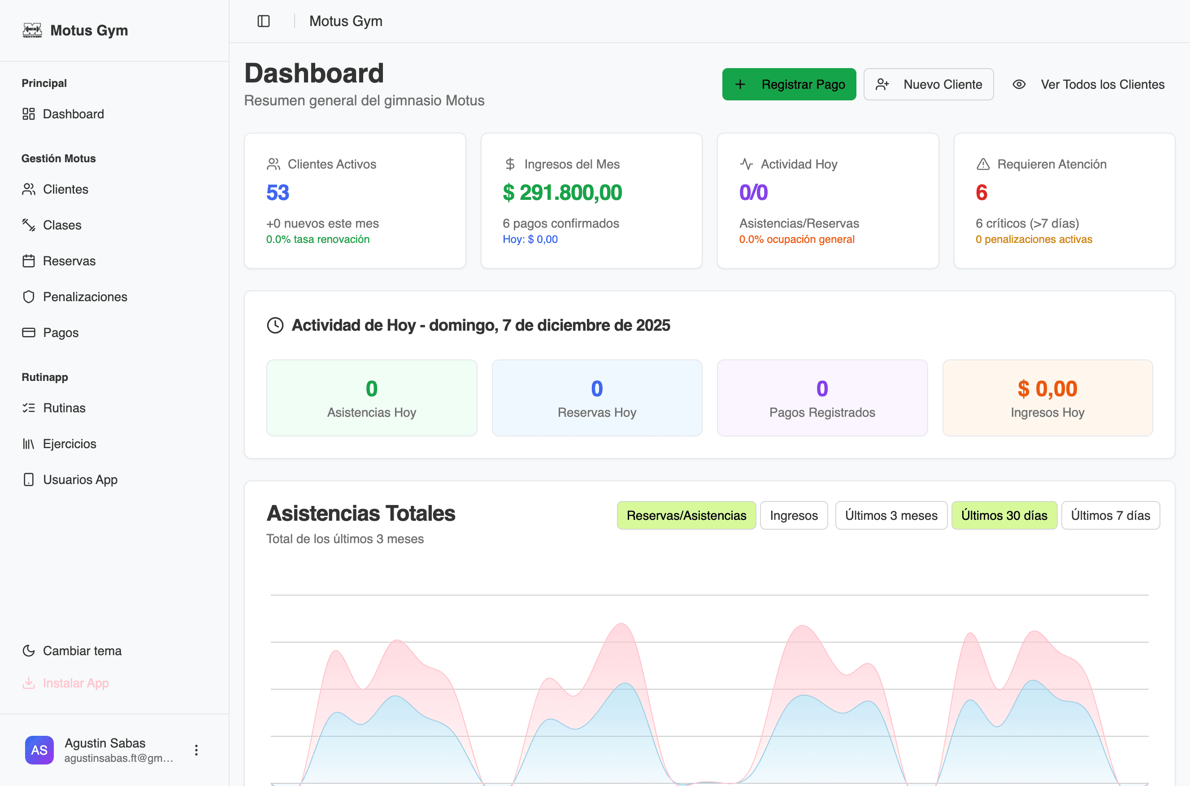
Task: Select the Penalizaciones shield icon
Action: tap(29, 296)
